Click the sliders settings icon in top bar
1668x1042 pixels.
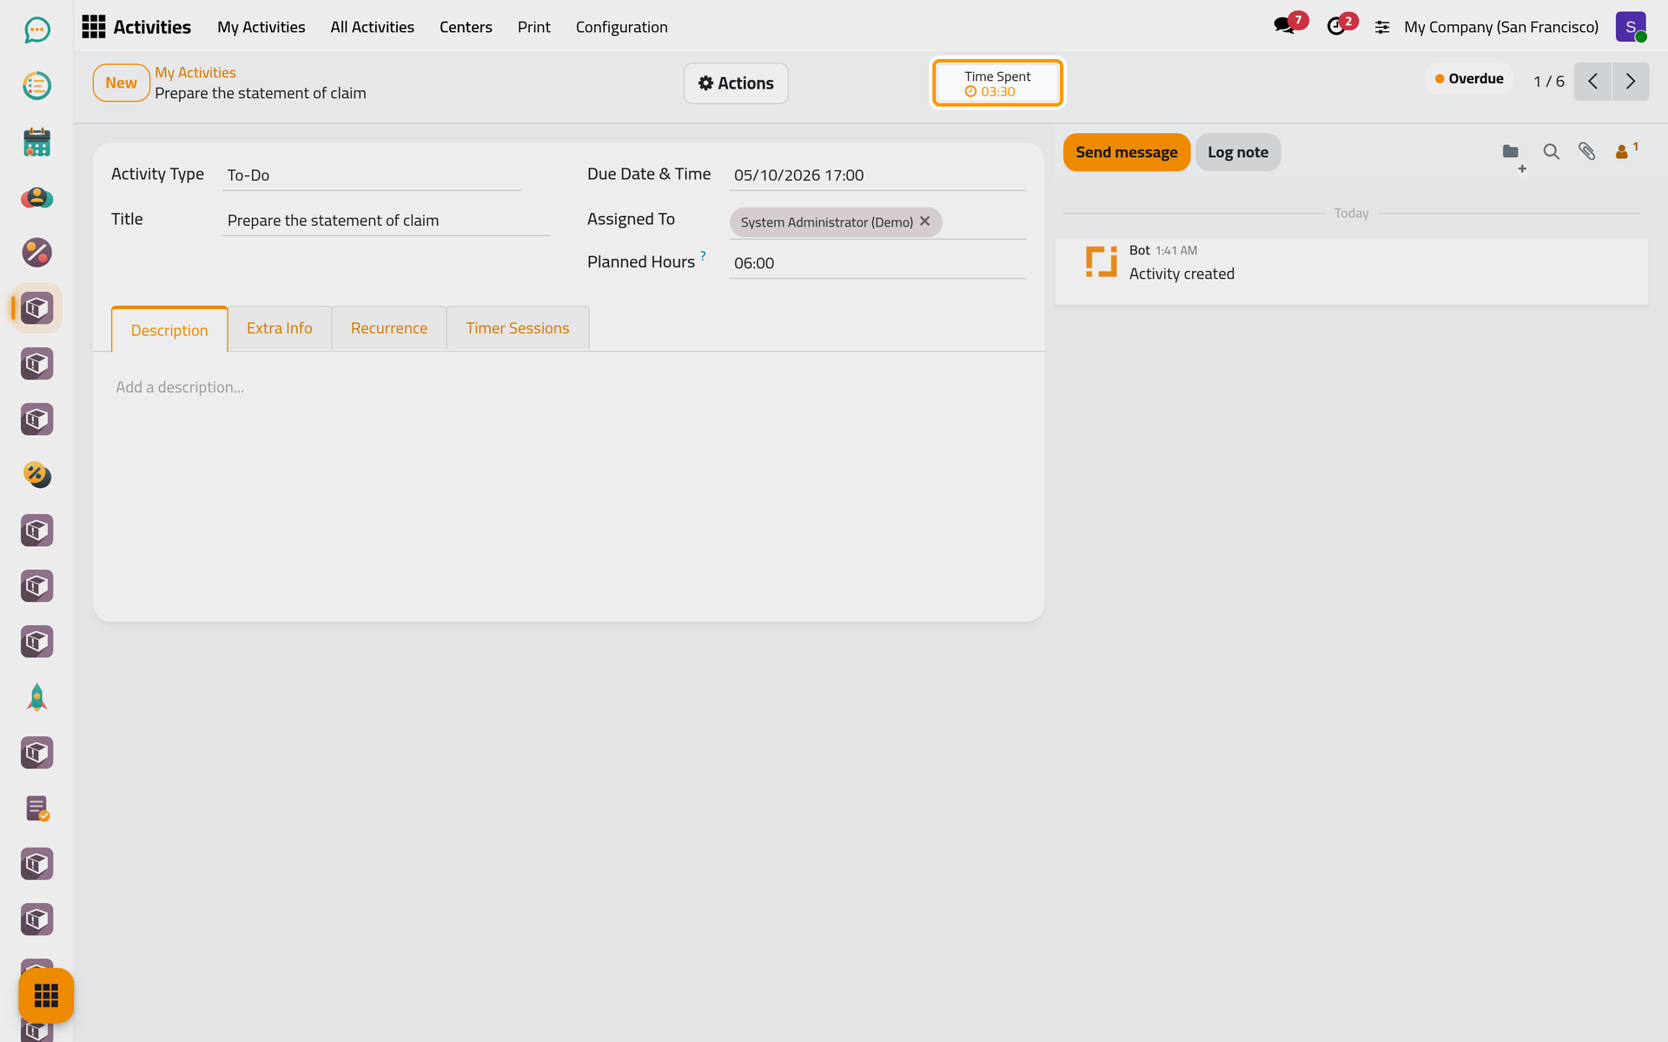(x=1382, y=28)
